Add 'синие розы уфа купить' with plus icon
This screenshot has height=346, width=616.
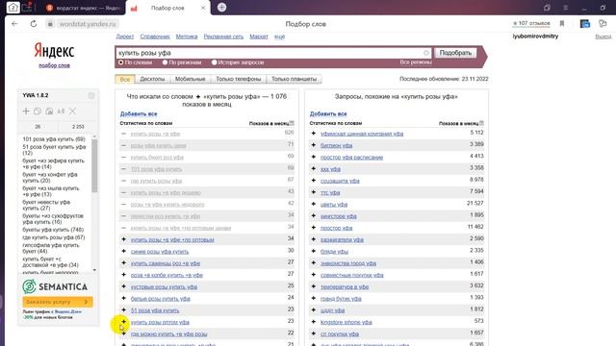tap(124, 251)
